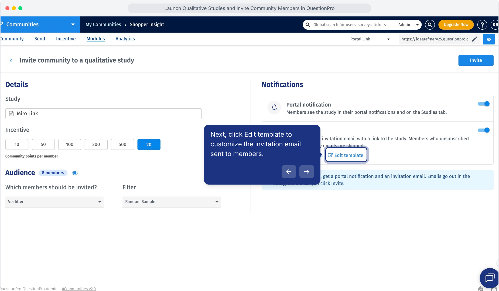The height and width of the screenshot is (291, 499).
Task: Click the Community points per member label
Action: coord(32,156)
